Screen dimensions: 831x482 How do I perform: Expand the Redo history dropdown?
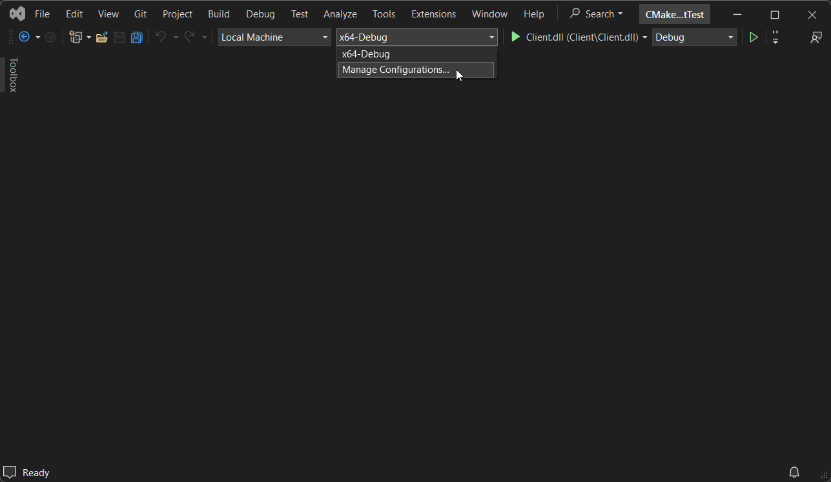204,37
